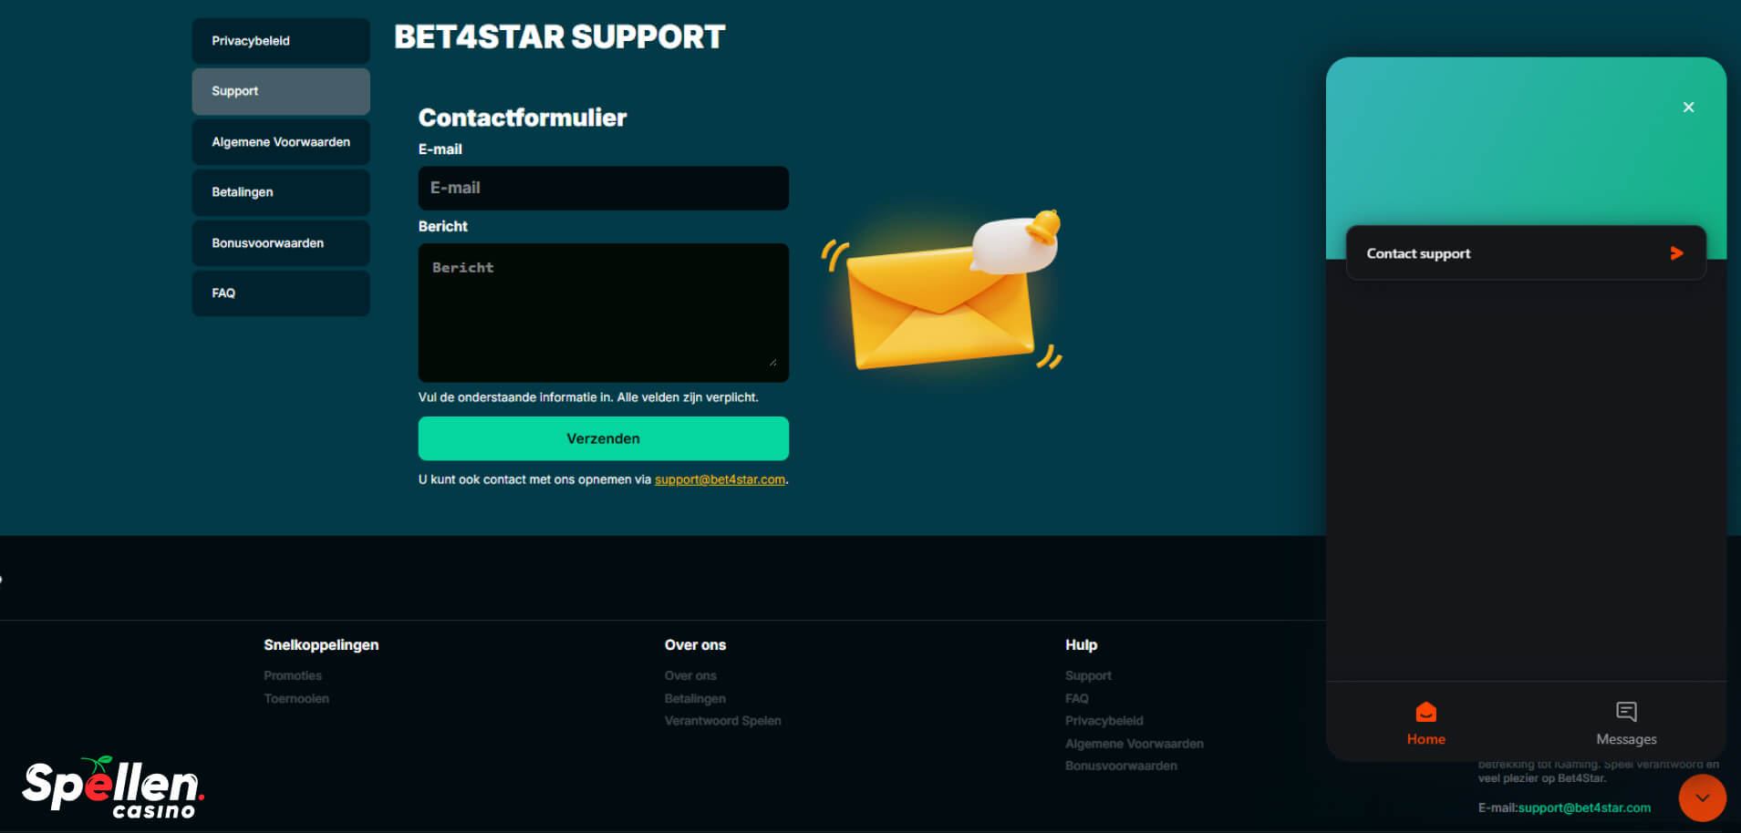Image resolution: width=1741 pixels, height=833 pixels.
Task: Focus the E-mail input field
Action: (603, 188)
